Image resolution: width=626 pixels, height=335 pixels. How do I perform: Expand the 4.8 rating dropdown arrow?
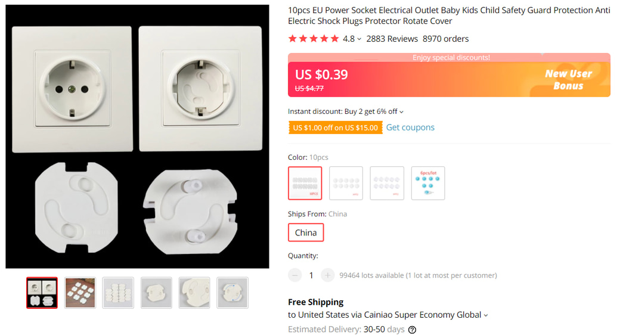coord(359,39)
